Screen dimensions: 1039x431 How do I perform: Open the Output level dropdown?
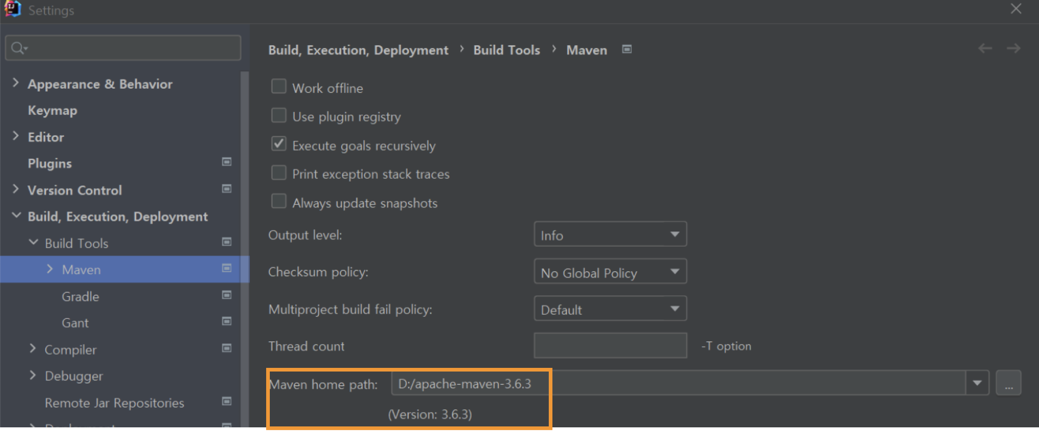coord(610,234)
